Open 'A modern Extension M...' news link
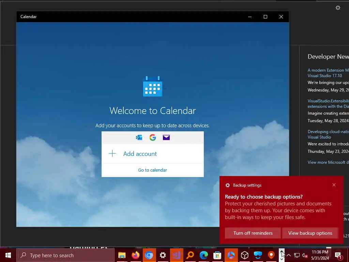 (x=328, y=73)
